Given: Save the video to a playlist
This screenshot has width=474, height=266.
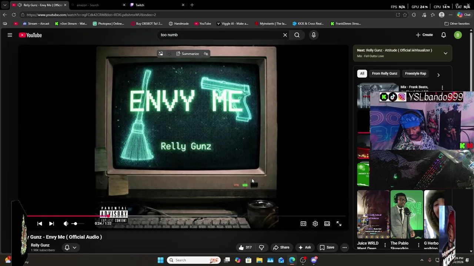Looking at the screenshot, I should (x=327, y=248).
